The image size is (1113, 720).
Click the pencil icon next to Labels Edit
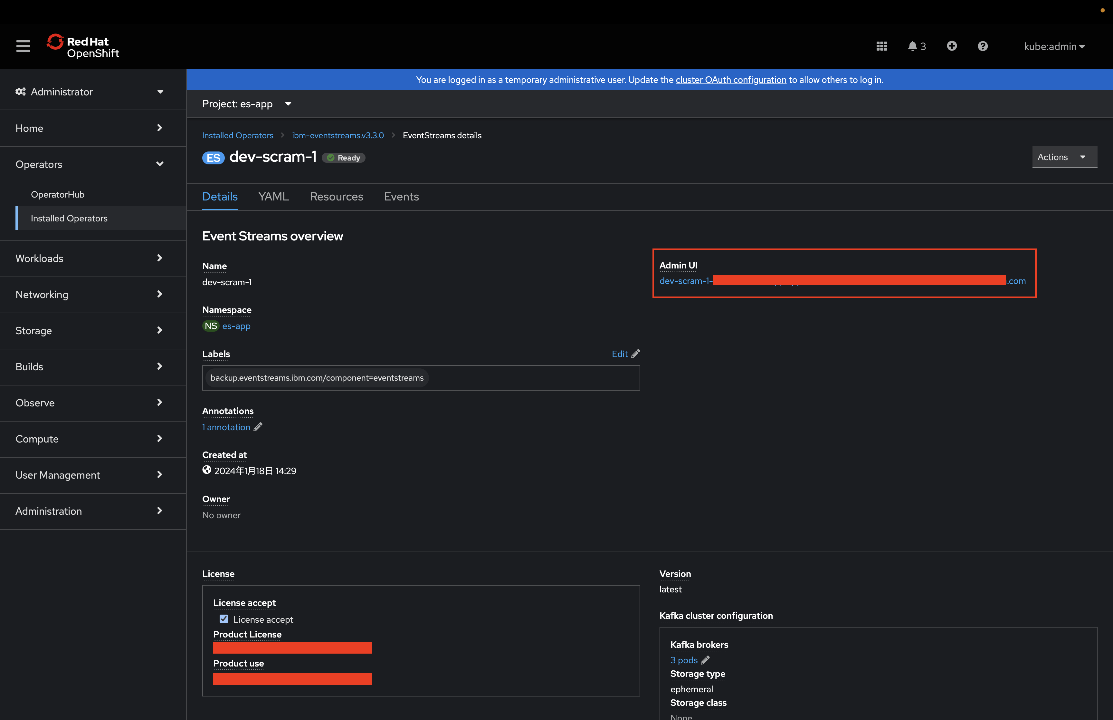[636, 354]
